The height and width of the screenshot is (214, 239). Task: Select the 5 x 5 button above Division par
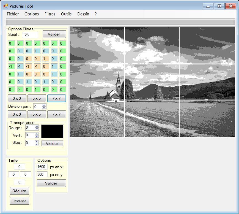point(37,98)
